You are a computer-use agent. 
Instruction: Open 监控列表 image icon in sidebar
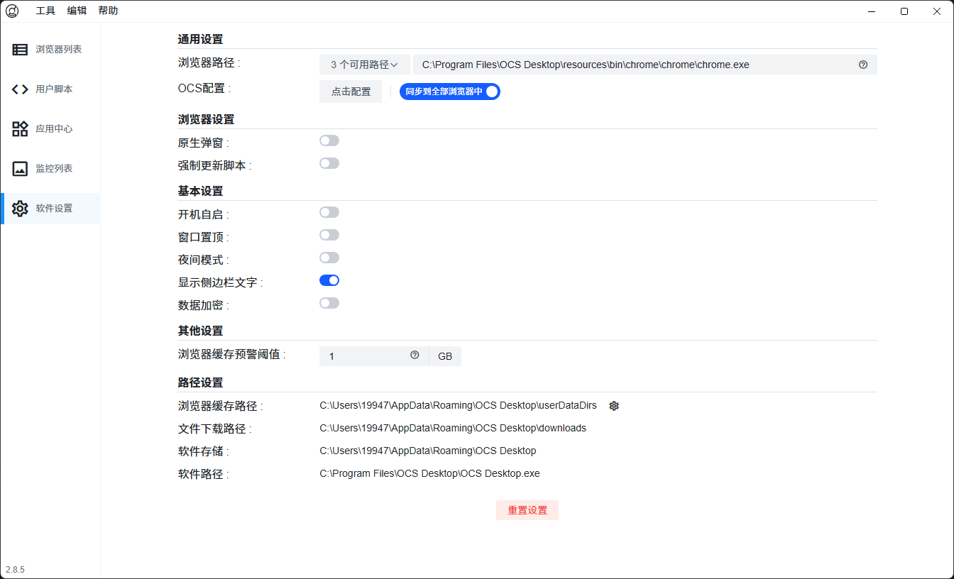tap(20, 169)
